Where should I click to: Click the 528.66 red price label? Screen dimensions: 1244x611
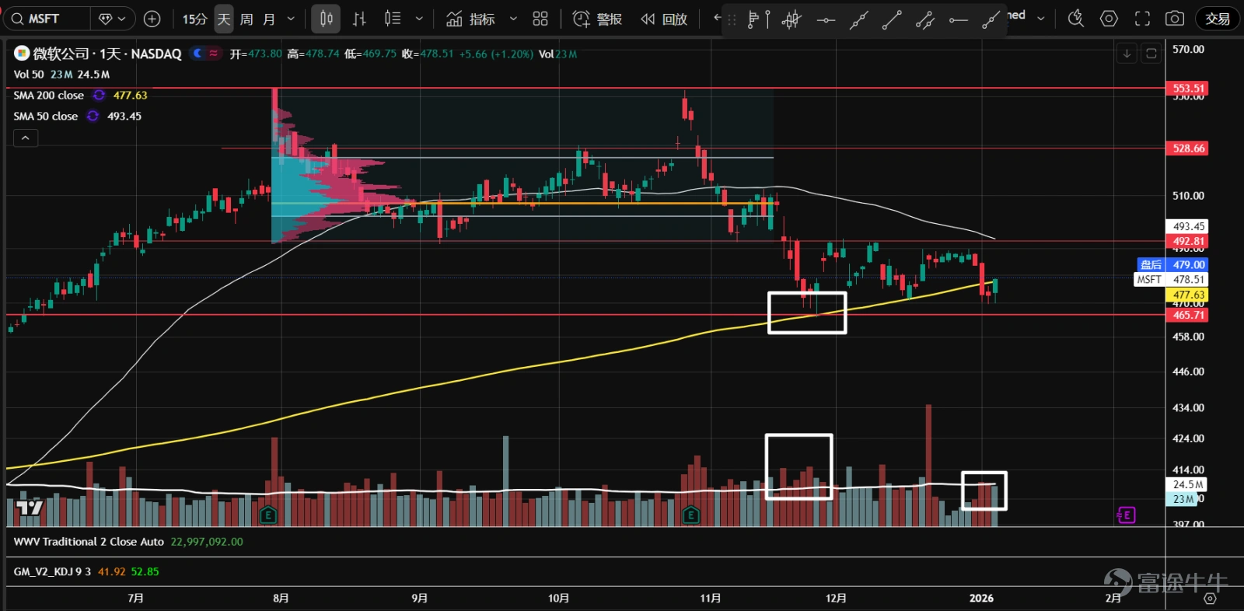1188,148
